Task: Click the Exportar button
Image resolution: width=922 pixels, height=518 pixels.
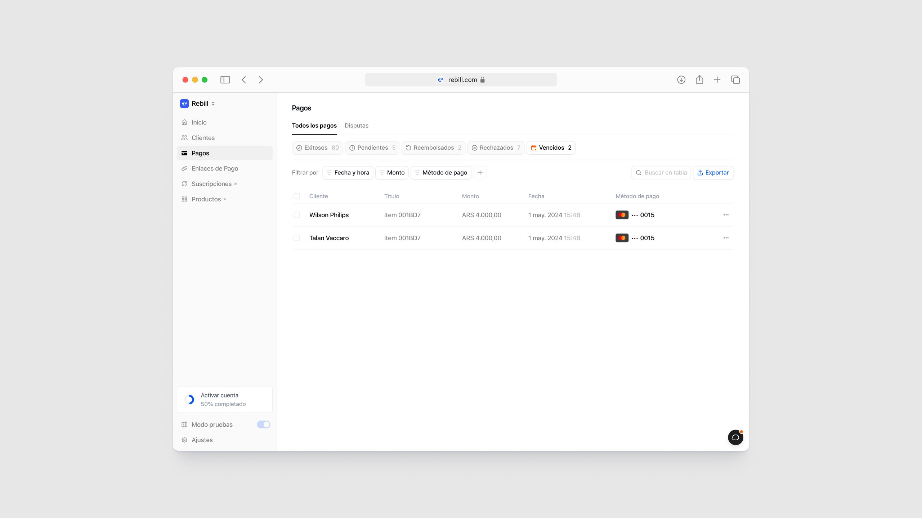Action: [713, 173]
